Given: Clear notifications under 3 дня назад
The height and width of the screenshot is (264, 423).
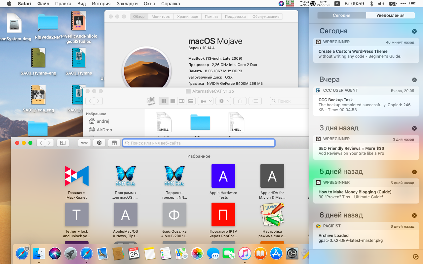Looking at the screenshot, I should [x=414, y=128].
